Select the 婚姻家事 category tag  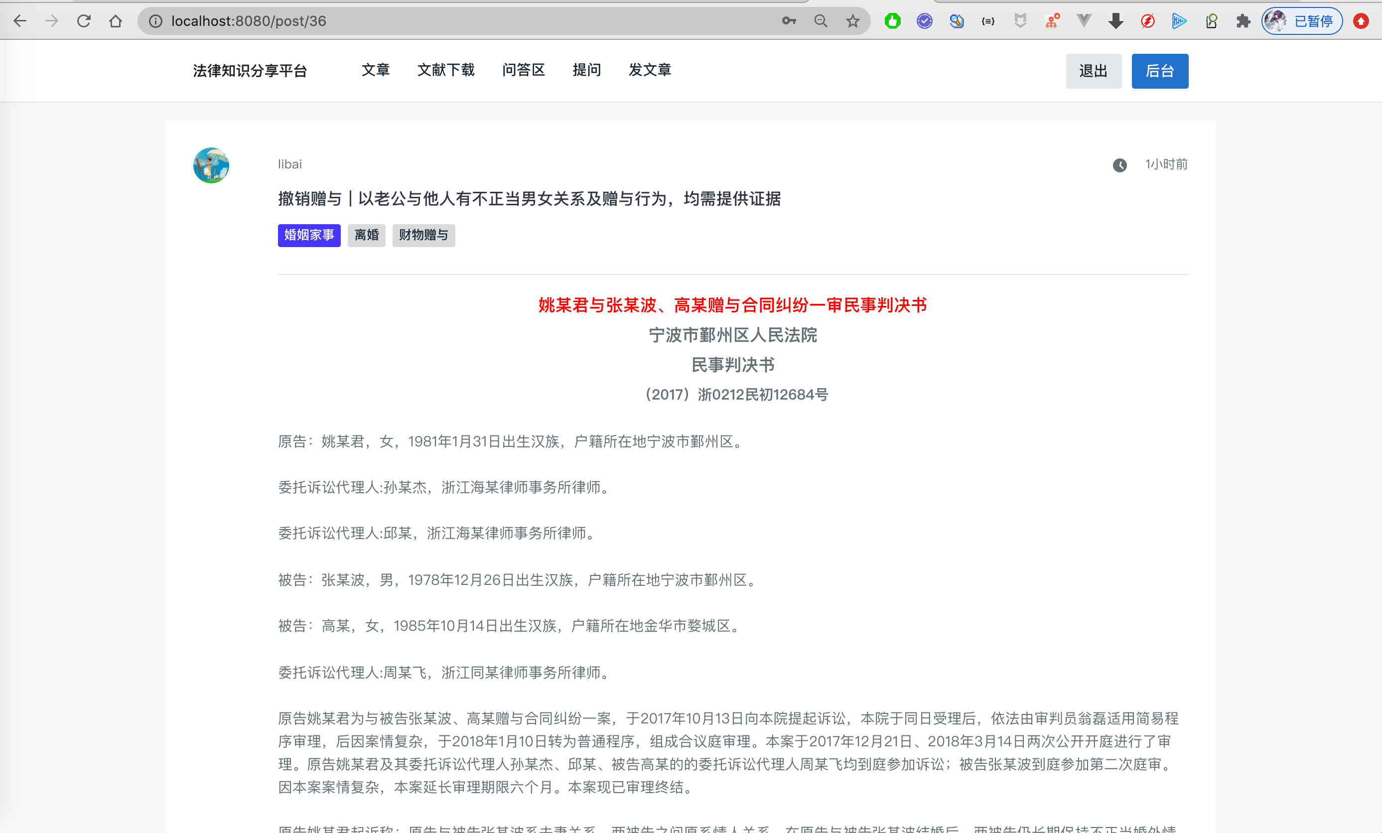tap(309, 235)
